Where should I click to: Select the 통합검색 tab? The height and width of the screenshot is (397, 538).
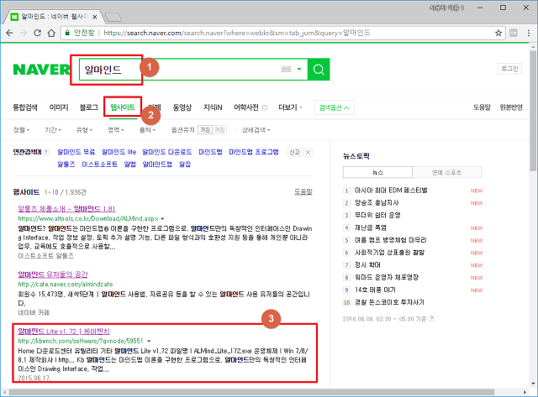[25, 107]
